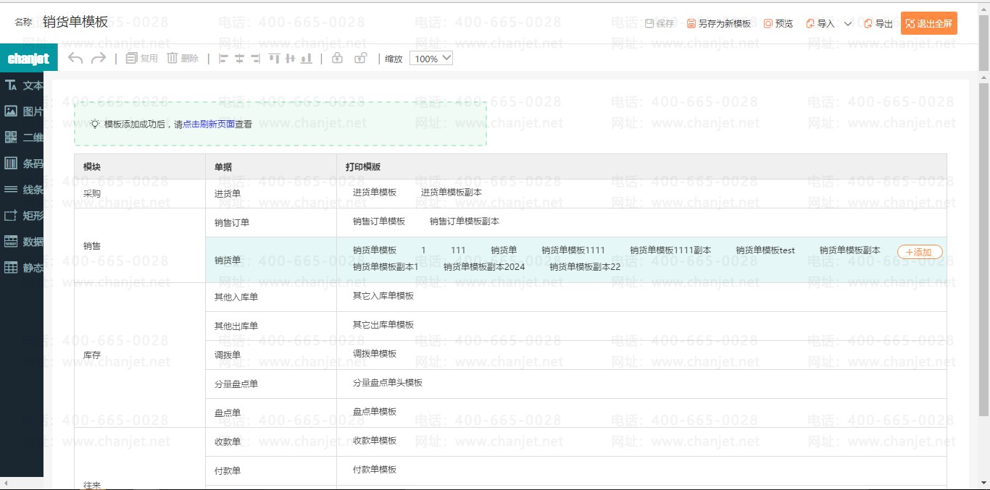990x490 pixels.
Task: Click the 点击刷新页面 refresh link
Action: tap(209, 124)
